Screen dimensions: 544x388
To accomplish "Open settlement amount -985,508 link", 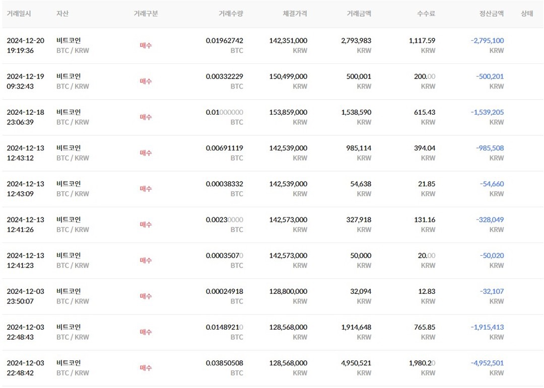I will [490, 148].
